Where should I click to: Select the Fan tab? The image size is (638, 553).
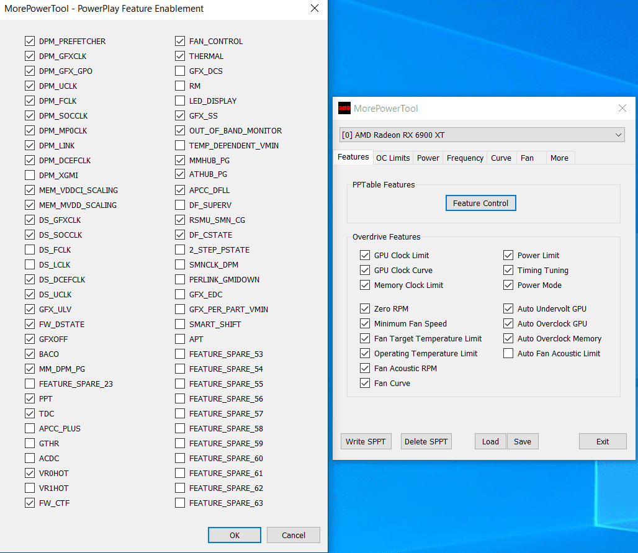pyautogui.click(x=527, y=158)
